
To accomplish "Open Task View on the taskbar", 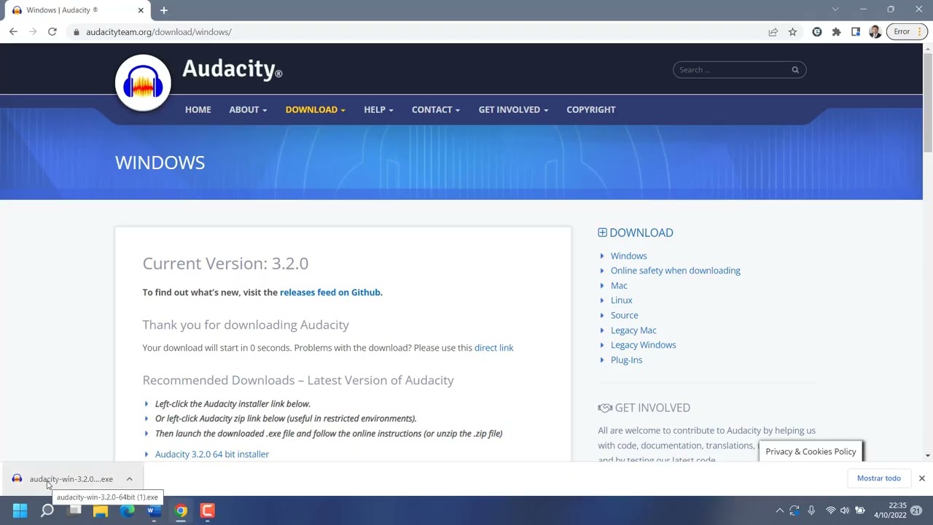I will (74, 511).
